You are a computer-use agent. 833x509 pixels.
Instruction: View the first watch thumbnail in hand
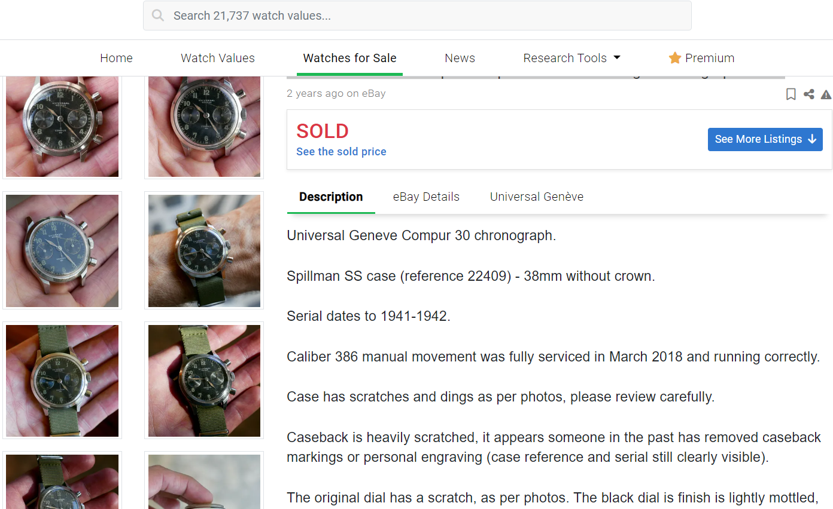(x=62, y=127)
